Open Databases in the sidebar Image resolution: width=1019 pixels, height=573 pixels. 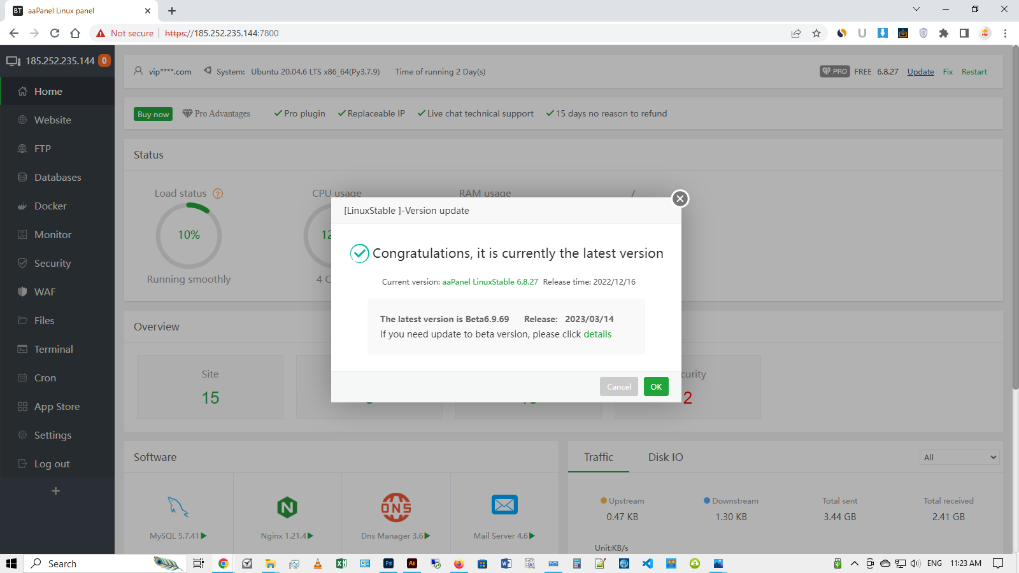(57, 177)
